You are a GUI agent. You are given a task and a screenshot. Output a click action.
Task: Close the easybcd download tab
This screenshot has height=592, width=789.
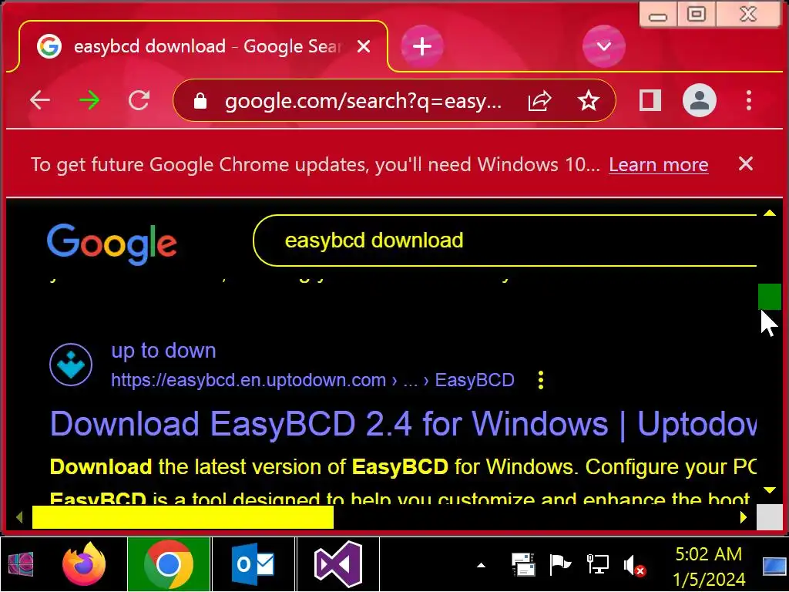(364, 47)
